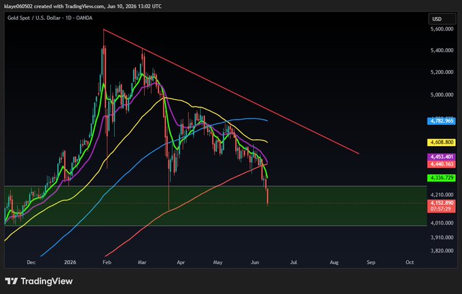Screen dimensions: 462x294
Task: Click the 2026 label on time axis
Action: [70, 262]
